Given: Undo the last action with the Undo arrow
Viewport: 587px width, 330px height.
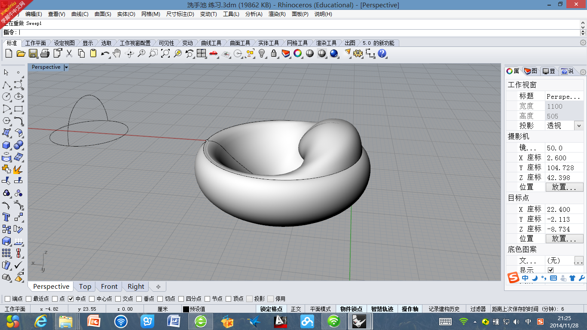Looking at the screenshot, I should pos(105,53).
